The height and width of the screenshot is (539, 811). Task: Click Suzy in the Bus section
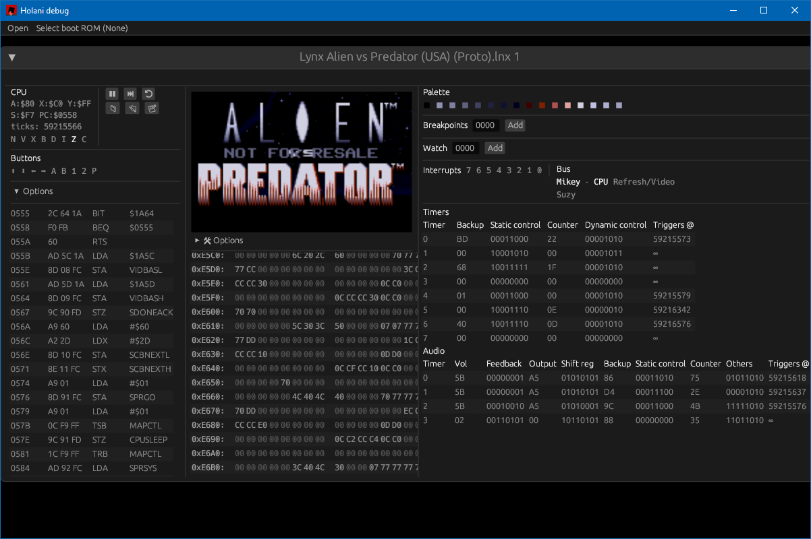[x=566, y=195]
